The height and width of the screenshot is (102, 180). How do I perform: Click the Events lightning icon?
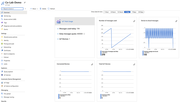(x=2, y=29)
